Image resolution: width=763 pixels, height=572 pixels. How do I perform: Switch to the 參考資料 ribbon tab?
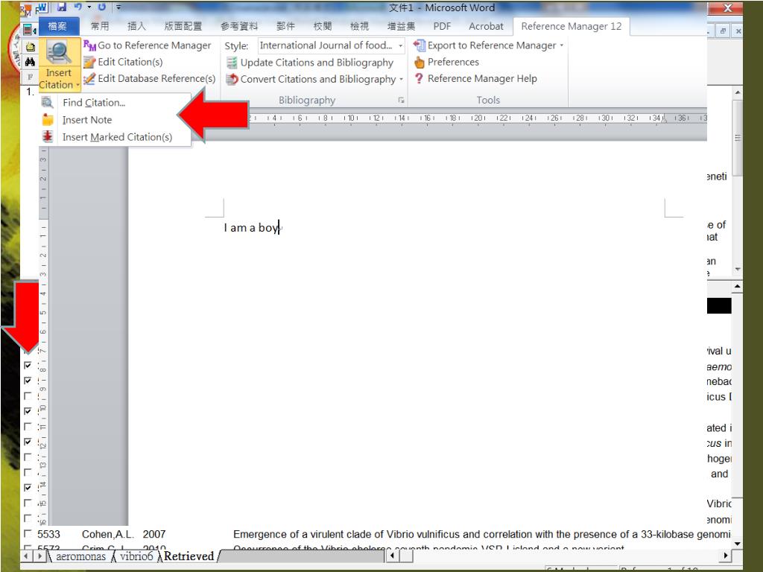(x=239, y=26)
